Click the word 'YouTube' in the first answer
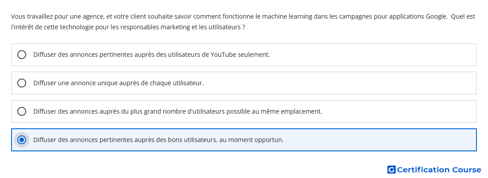This screenshot has width=488, height=178. pyautogui.click(x=224, y=55)
